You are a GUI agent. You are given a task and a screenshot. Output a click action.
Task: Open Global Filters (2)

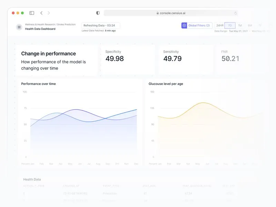click(197, 25)
